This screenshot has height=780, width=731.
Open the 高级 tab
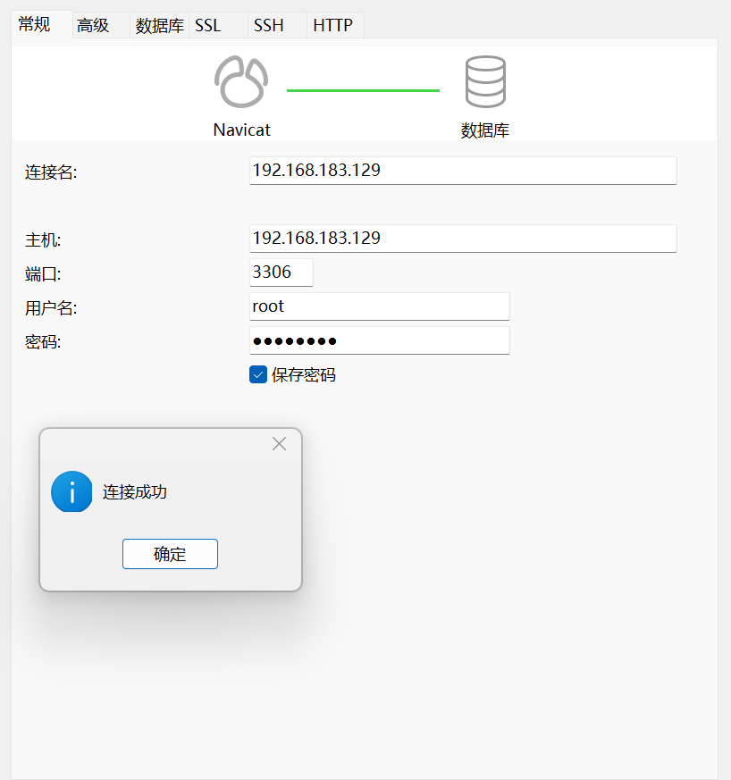pyautogui.click(x=101, y=25)
